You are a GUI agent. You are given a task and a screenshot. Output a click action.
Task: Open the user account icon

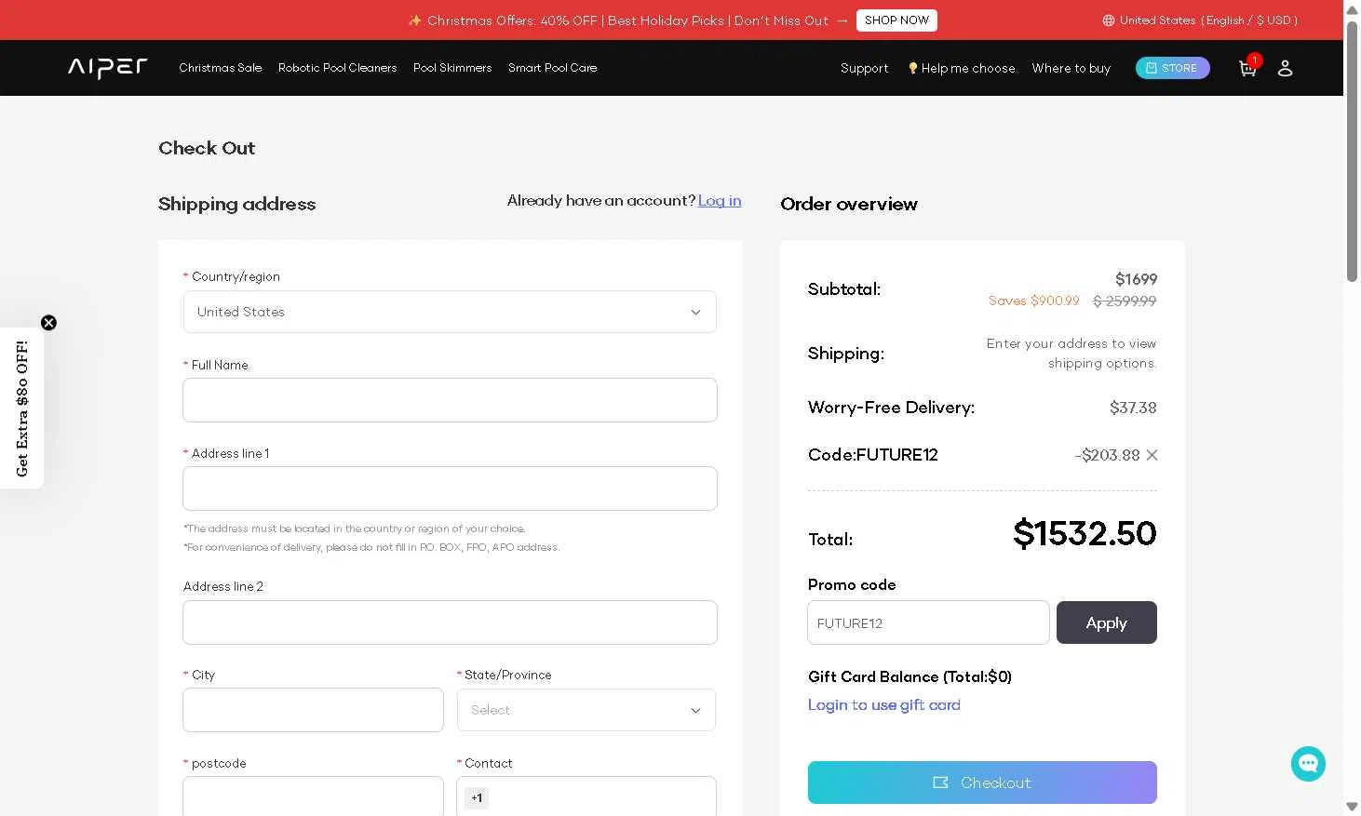coord(1285,68)
